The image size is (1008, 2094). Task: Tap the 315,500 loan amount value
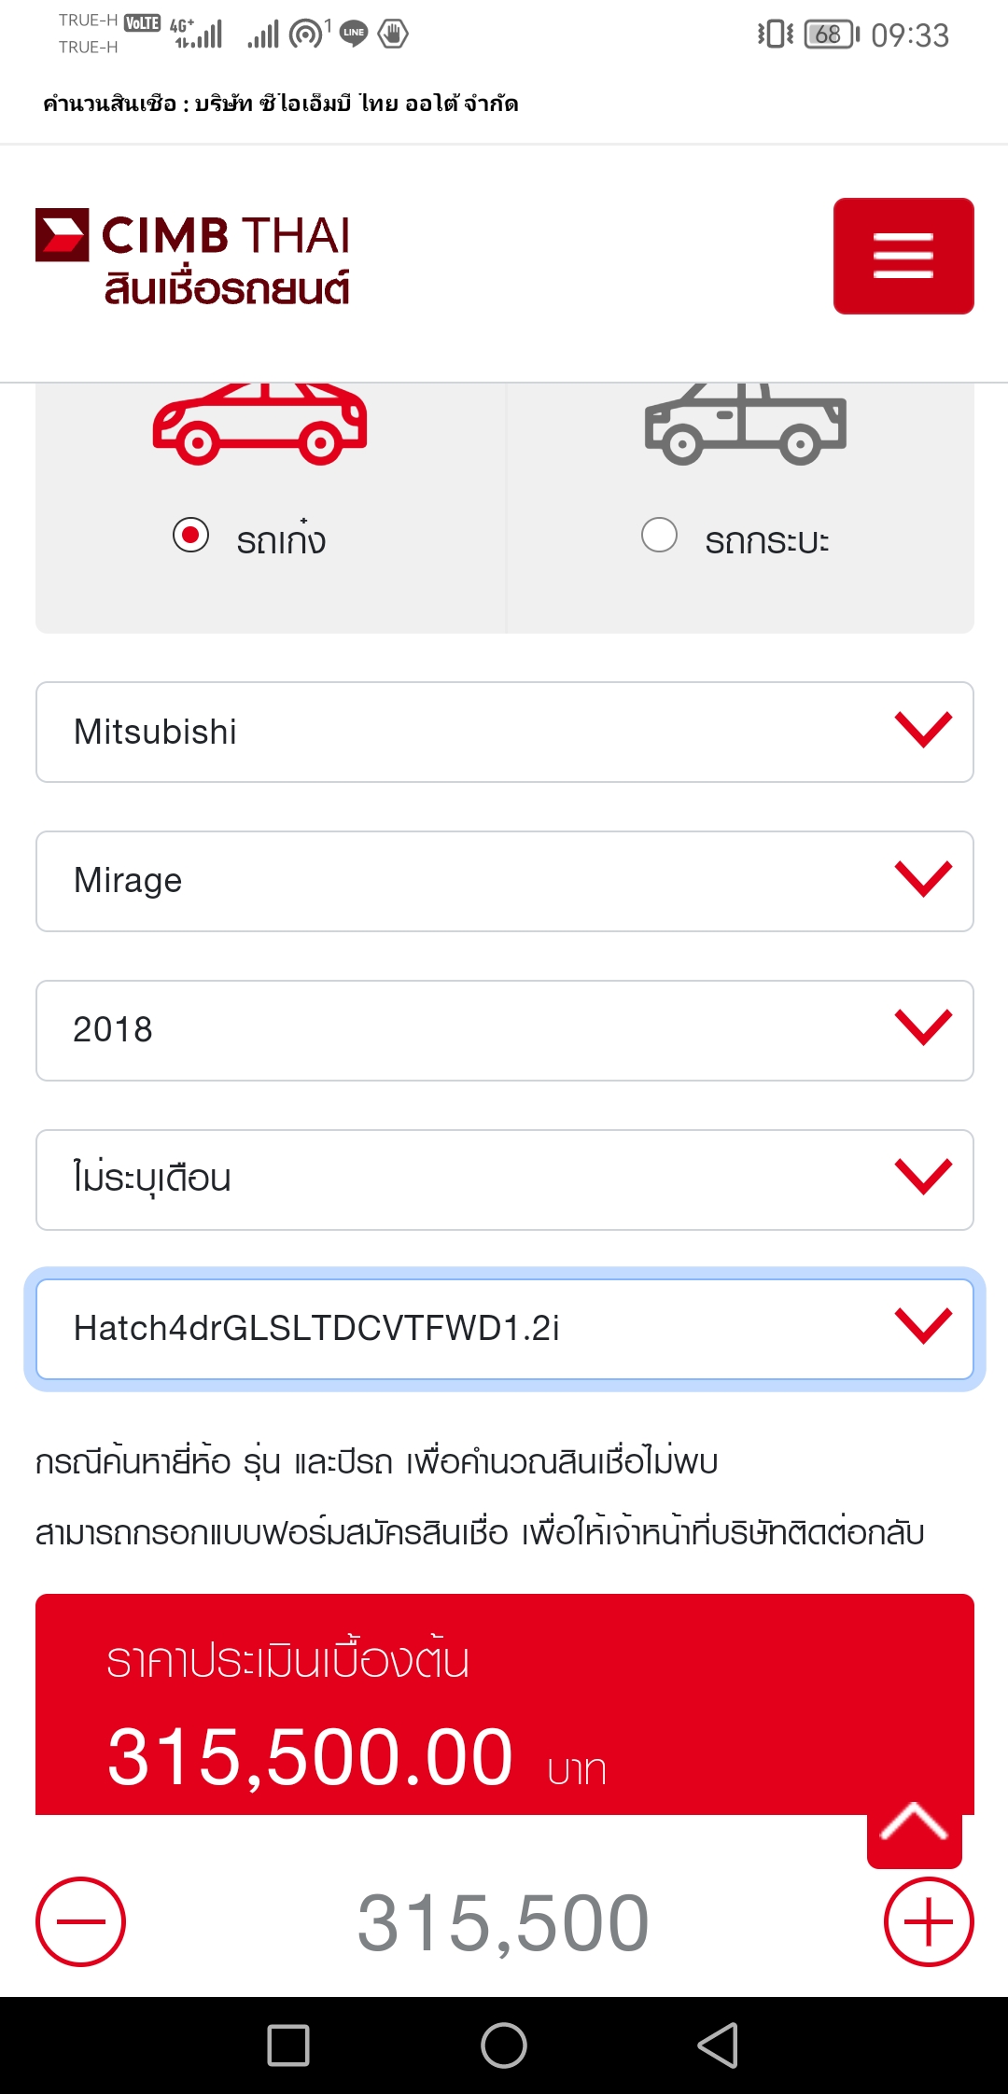point(503,1922)
